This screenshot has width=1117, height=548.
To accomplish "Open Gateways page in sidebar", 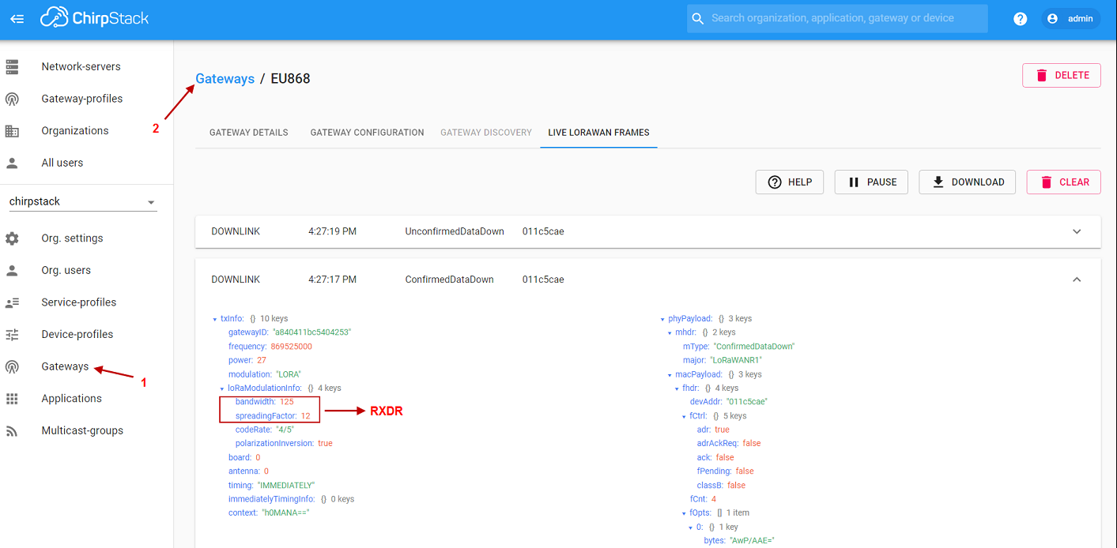I will [x=65, y=366].
